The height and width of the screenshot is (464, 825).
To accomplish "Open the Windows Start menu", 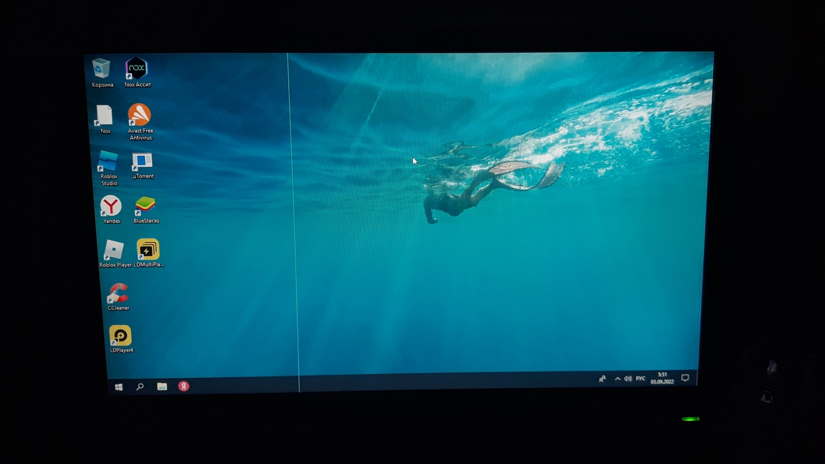I will [119, 387].
